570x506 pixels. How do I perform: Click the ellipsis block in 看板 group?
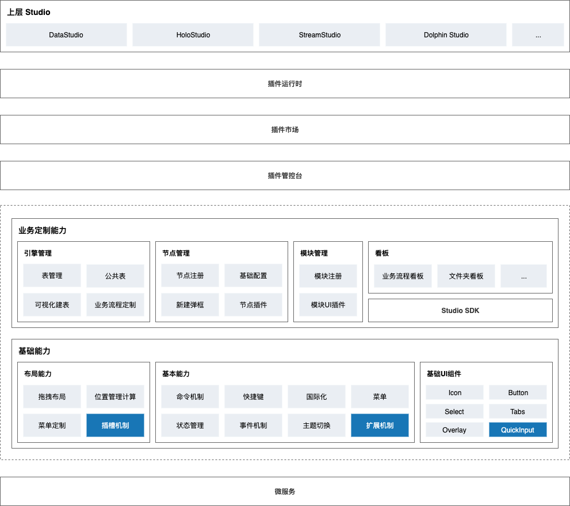(x=523, y=276)
